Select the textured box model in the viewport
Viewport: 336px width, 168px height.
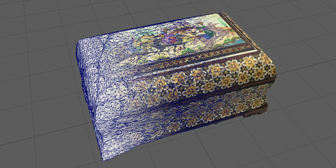click(176, 86)
